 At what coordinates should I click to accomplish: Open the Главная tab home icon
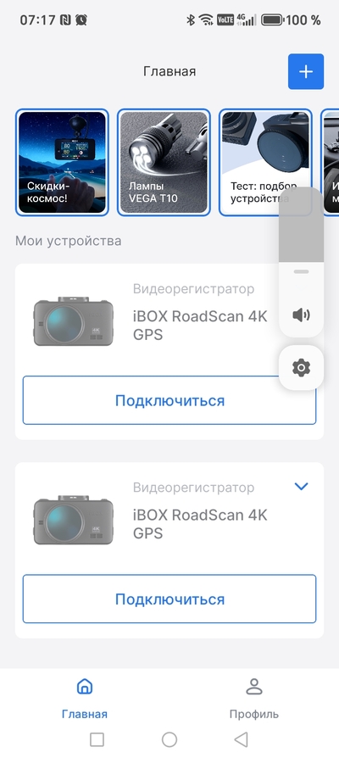tap(85, 687)
